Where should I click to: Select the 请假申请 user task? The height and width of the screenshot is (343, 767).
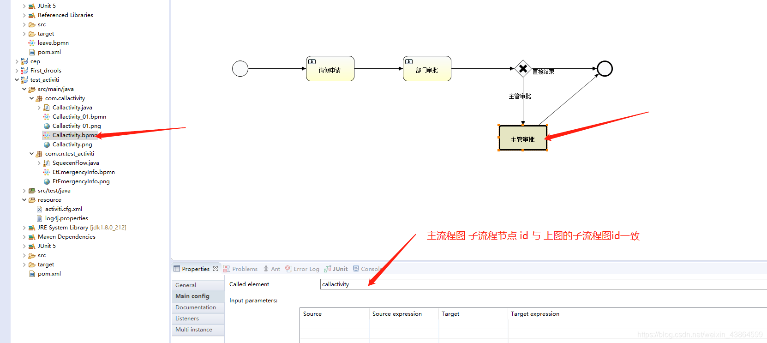(x=330, y=69)
